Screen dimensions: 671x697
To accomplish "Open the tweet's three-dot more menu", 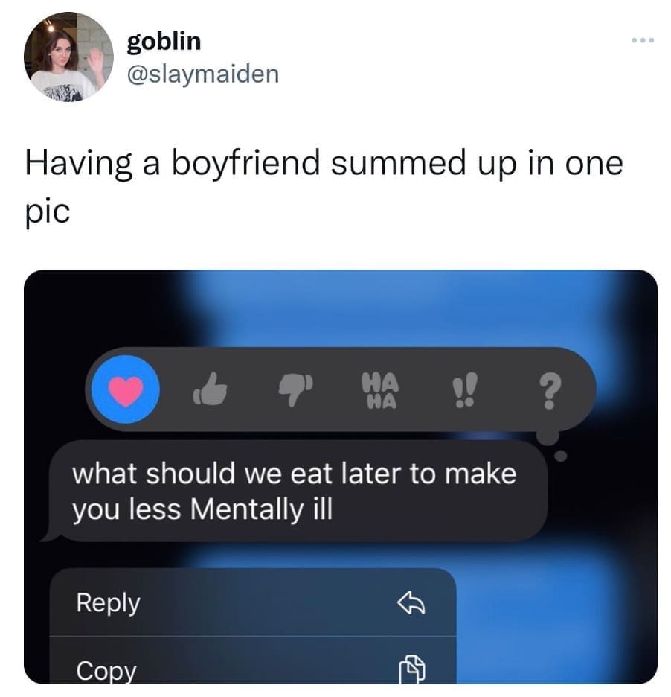I will click(641, 40).
